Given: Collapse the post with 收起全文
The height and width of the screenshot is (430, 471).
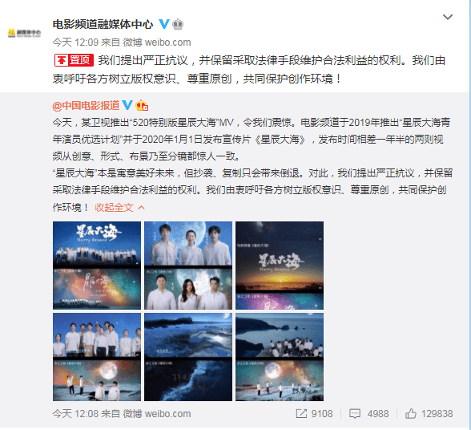Looking at the screenshot, I should coord(114,207).
